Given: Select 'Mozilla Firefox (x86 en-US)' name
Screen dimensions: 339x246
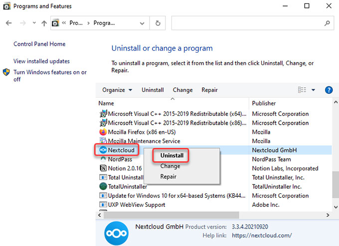Looking at the screenshot, I should (x=142, y=132).
